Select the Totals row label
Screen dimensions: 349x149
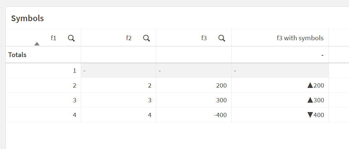(17, 55)
